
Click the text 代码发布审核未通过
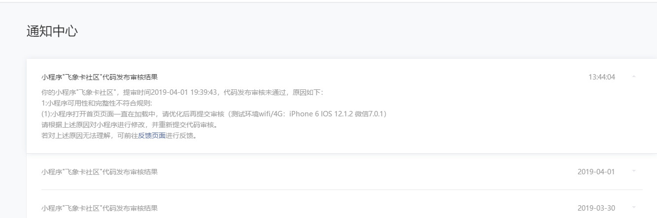[255, 92]
